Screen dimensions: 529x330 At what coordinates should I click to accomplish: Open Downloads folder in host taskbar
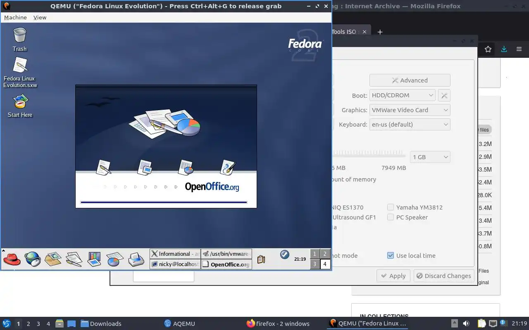tap(101, 323)
